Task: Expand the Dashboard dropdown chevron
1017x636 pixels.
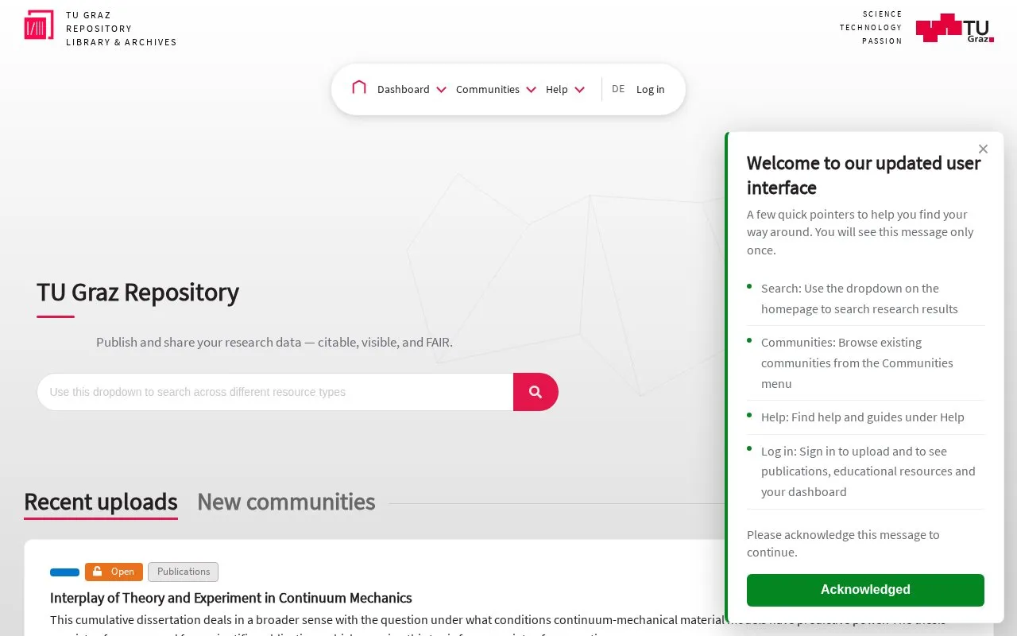Action: pyautogui.click(x=441, y=90)
